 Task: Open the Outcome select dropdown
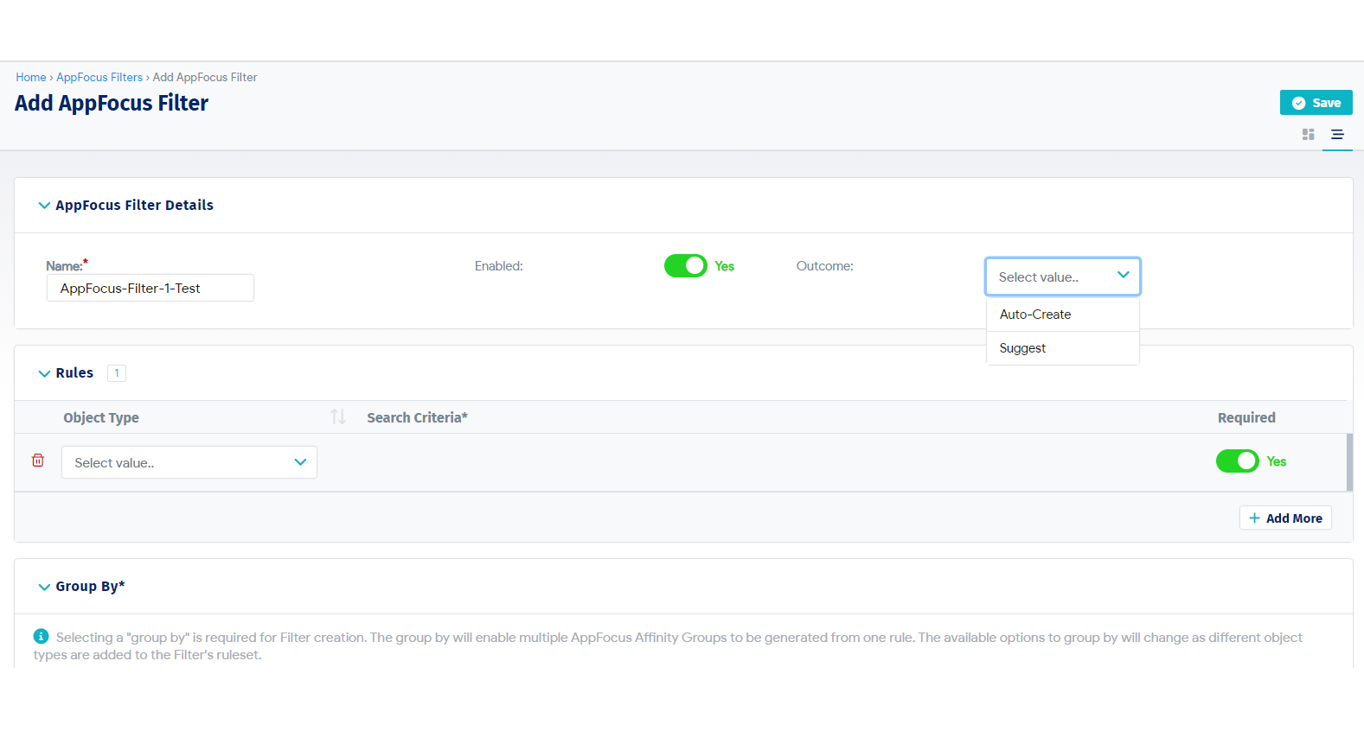1062,277
